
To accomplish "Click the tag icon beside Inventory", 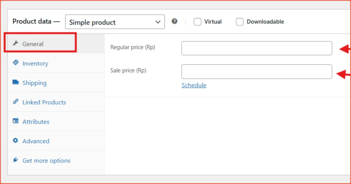I will pos(16,63).
